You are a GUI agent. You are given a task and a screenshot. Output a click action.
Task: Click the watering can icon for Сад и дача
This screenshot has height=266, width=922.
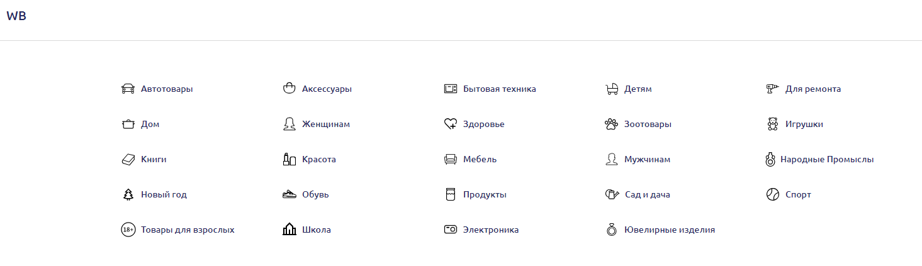pyautogui.click(x=611, y=194)
